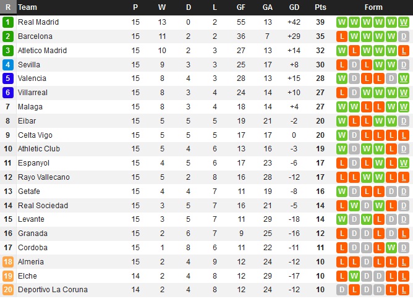Click Elche's green W form icon
Viewport: 413px width, 299px height.
pos(354,276)
